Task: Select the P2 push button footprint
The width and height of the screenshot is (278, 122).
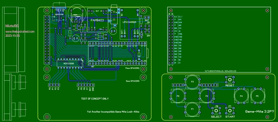Action: tap(207, 96)
